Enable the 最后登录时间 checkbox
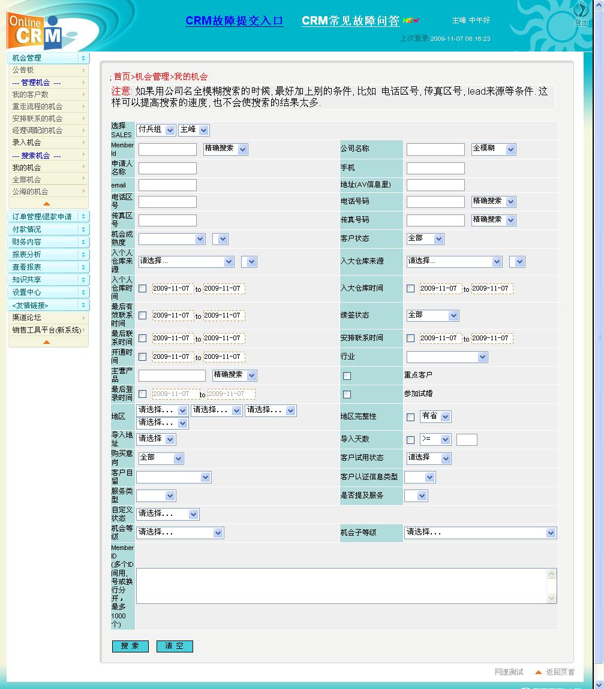This screenshot has width=604, height=689. coord(143,394)
